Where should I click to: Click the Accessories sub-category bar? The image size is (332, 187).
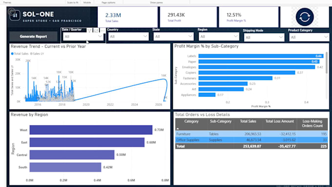click(223, 83)
